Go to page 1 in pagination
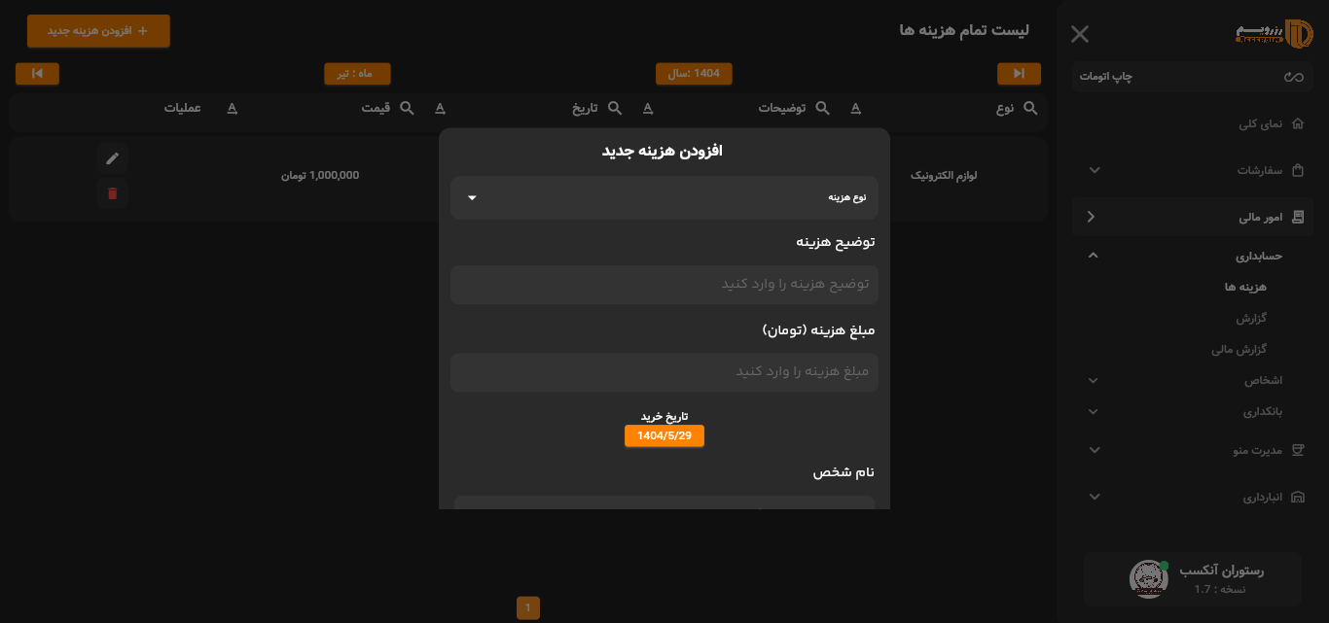 click(527, 608)
